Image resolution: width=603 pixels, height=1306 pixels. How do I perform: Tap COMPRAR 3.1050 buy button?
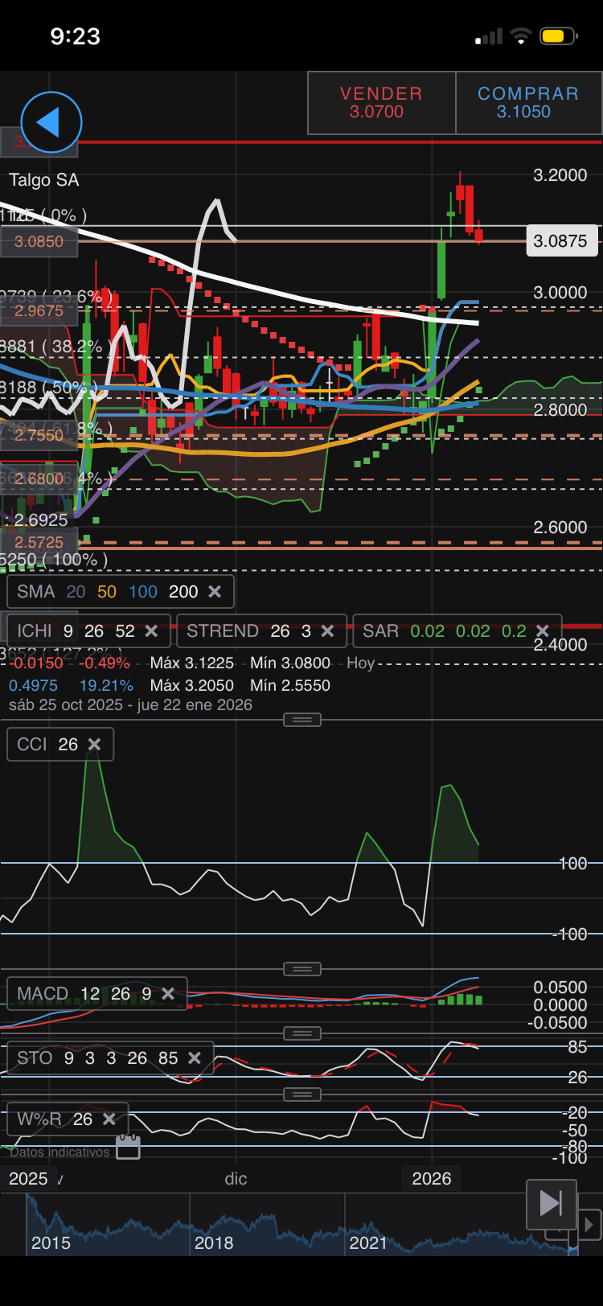pyautogui.click(x=528, y=103)
